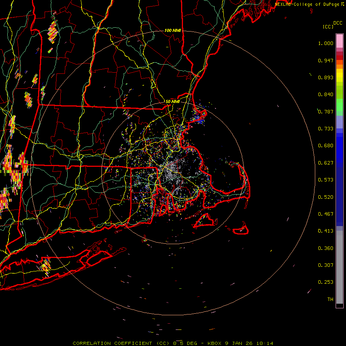Click Martha's Vineyard island outline

click(x=205, y=221)
